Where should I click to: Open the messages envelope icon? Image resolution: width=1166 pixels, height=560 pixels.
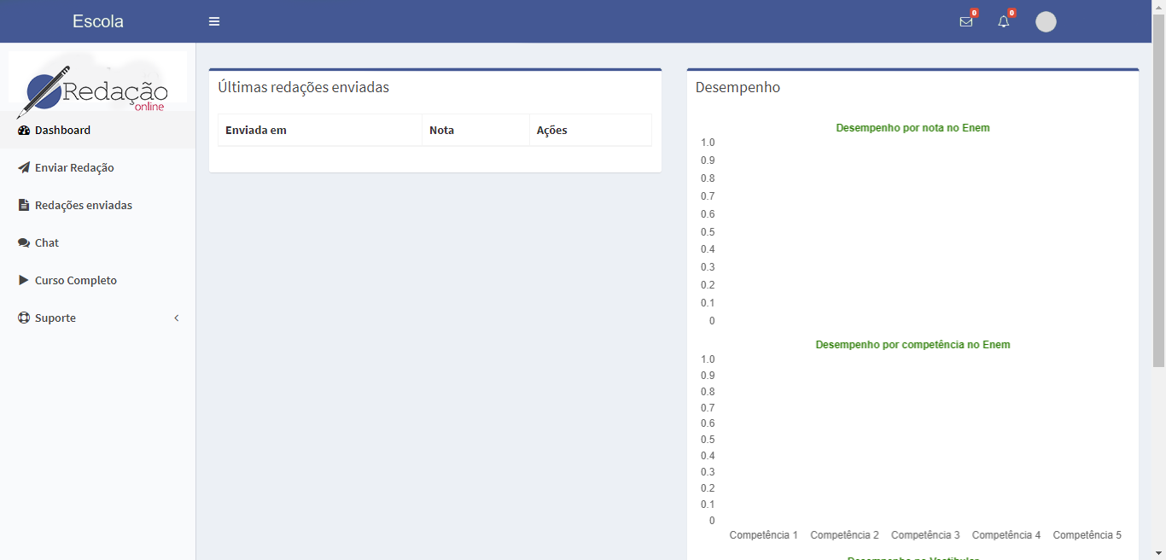(966, 21)
